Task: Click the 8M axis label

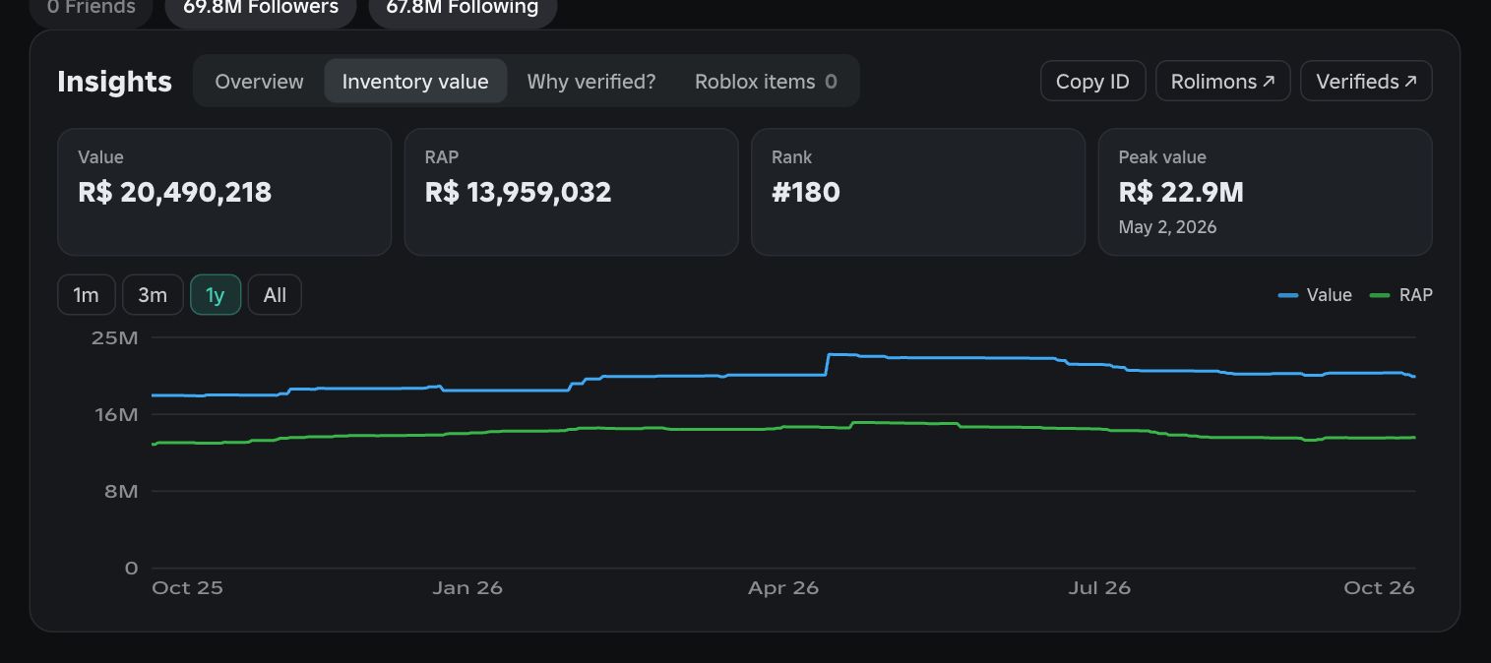Action: [x=122, y=491]
